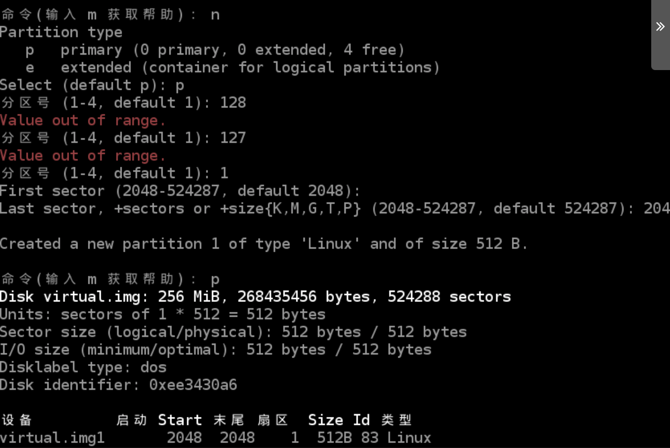Click the 'Disklabel type: dos' line
This screenshot has width=670, height=448.
83,368
